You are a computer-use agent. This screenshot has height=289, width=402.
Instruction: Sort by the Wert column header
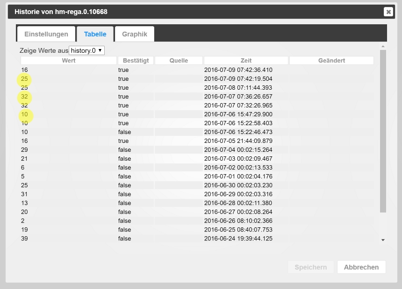pos(69,60)
